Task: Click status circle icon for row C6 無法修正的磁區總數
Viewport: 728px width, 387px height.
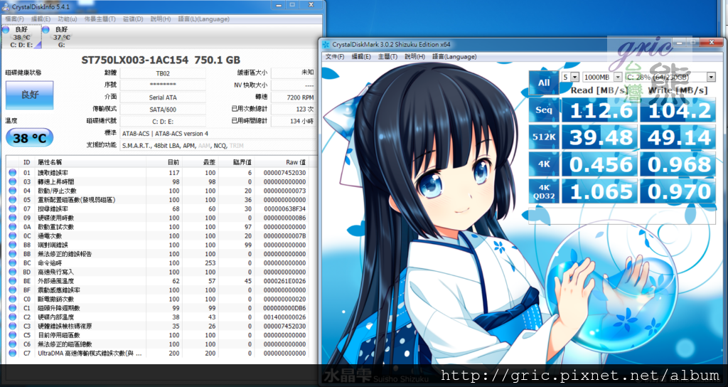Action: pos(13,344)
